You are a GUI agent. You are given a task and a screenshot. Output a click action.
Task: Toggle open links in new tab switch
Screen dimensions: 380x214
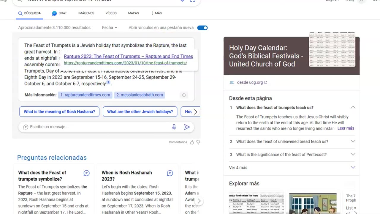pyautogui.click(x=202, y=28)
